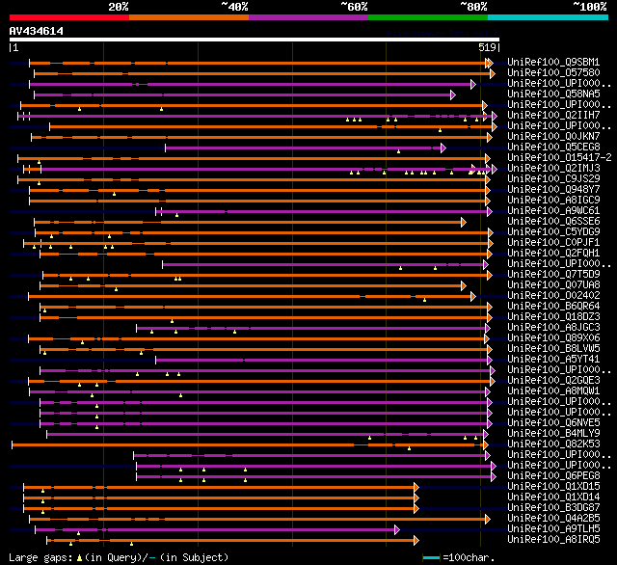Click the cyan ~100% identity legend segment
The height and width of the screenshot is (565, 617).
(x=549, y=17)
